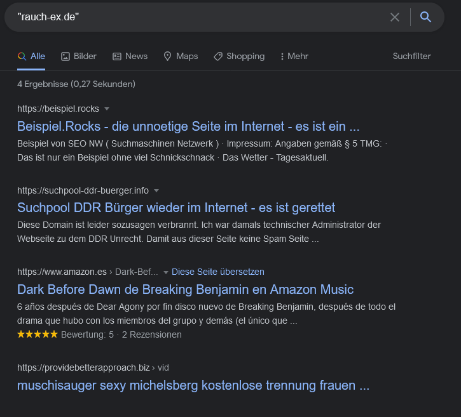The width and height of the screenshot is (461, 417).
Task: Open the muschisauger providebetterapproach.biz result
Action: pyautogui.click(x=193, y=385)
